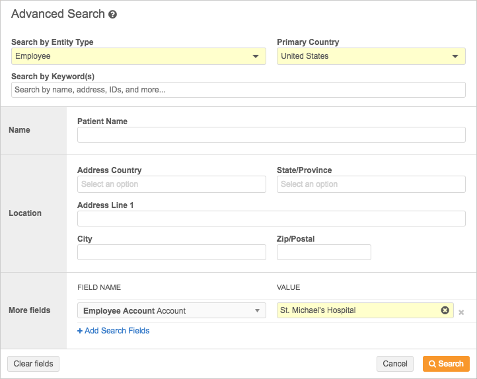The image size is (477, 379).
Task: Click the St. Michael's Hospital value field
Action: click(x=357, y=310)
